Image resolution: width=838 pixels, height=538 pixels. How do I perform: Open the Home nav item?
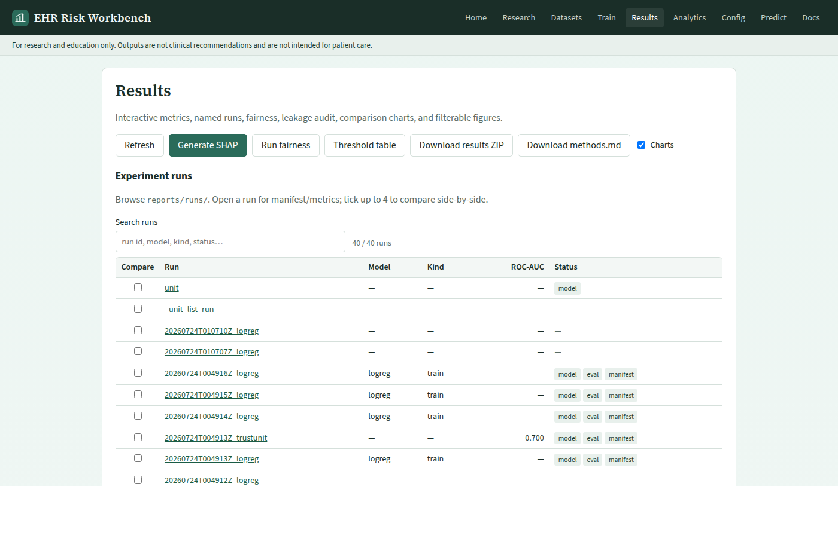click(476, 18)
